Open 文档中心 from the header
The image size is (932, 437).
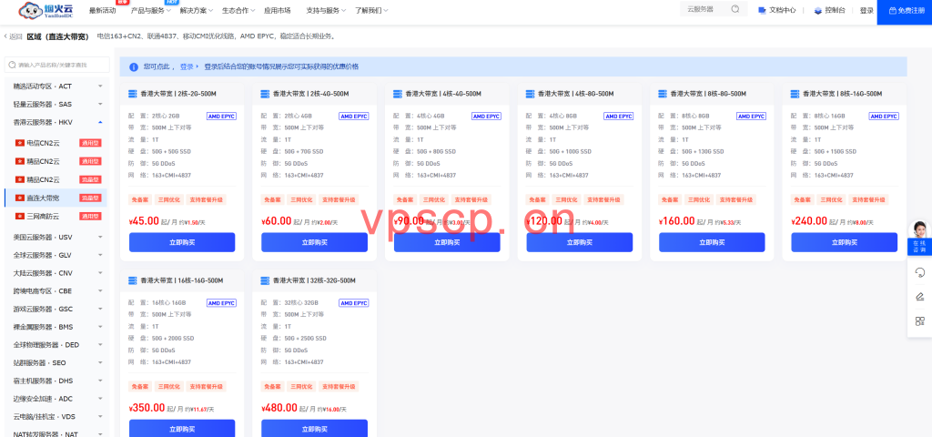point(777,10)
